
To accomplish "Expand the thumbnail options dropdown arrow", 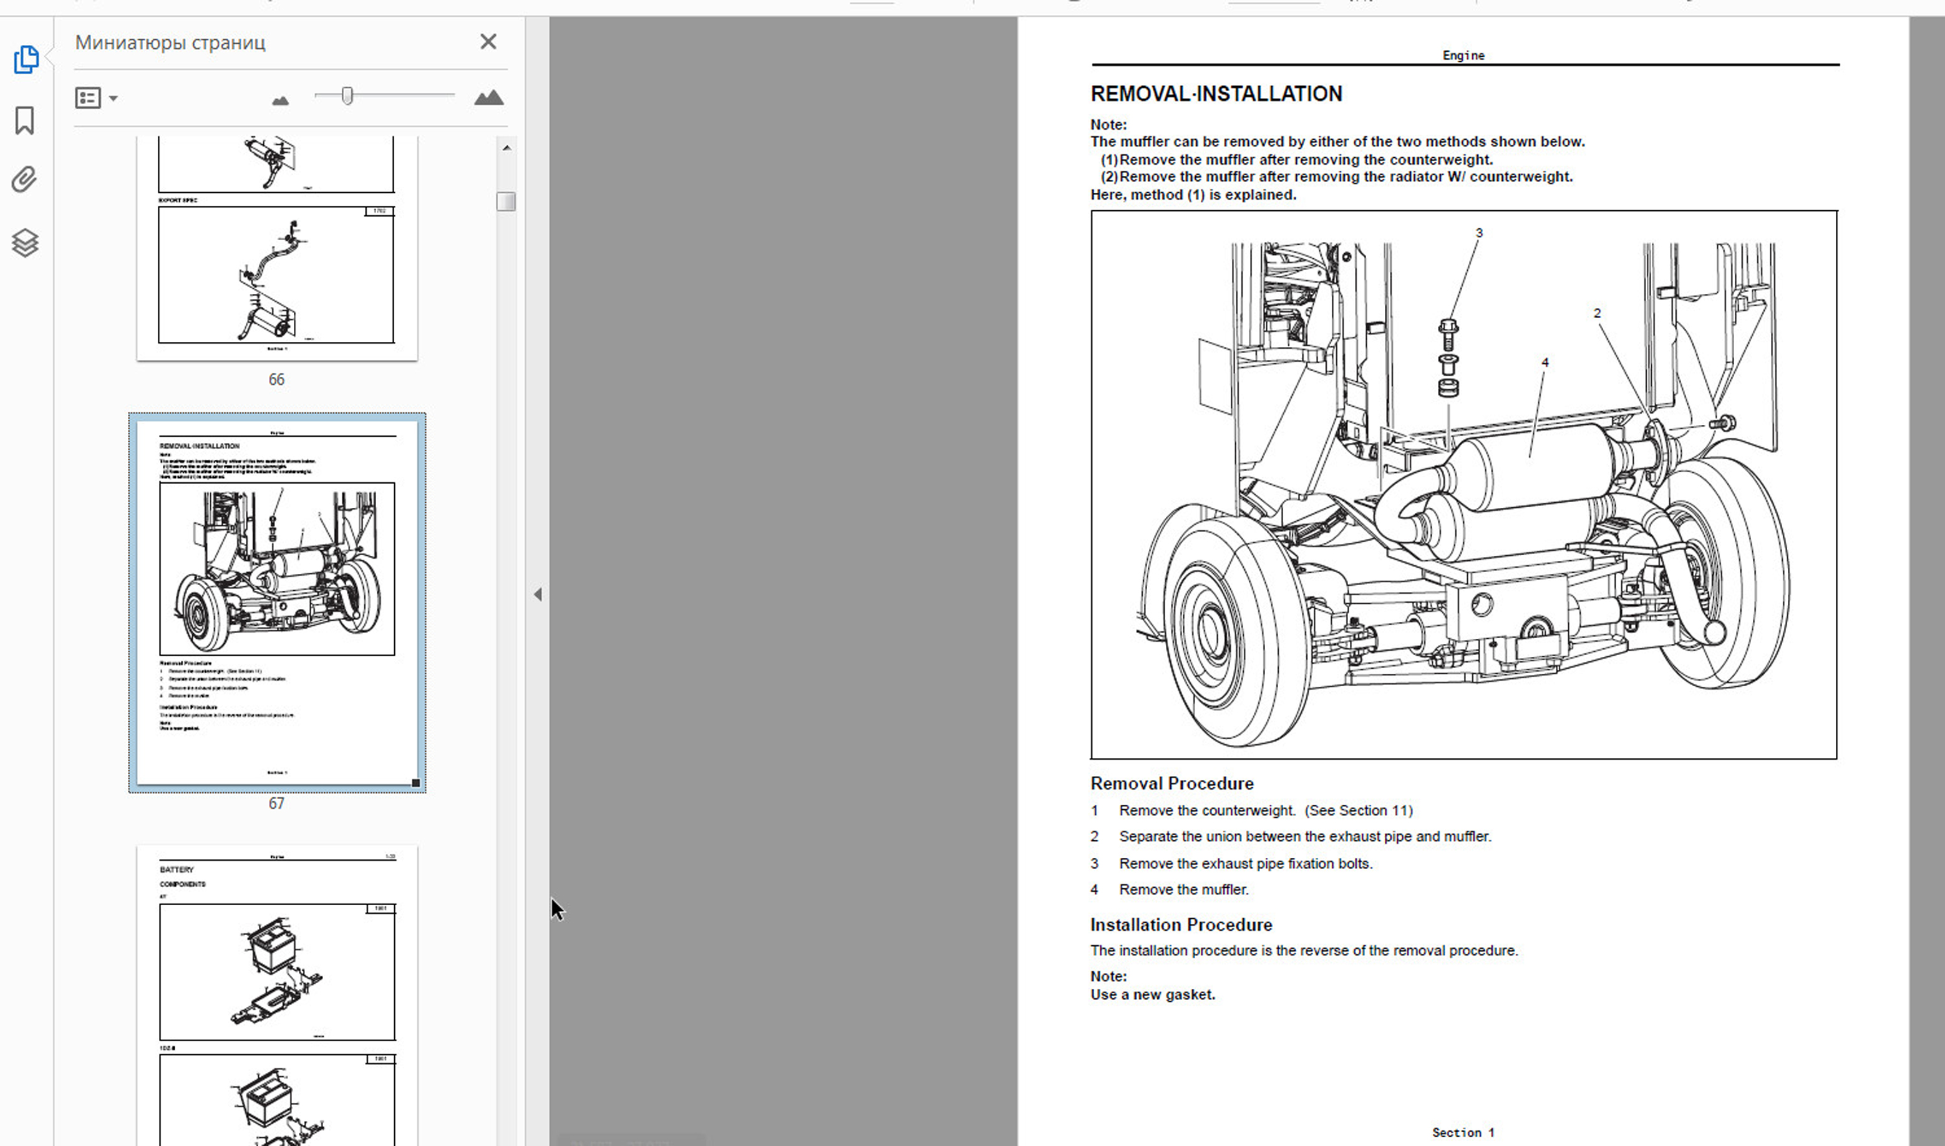I will pos(114,98).
